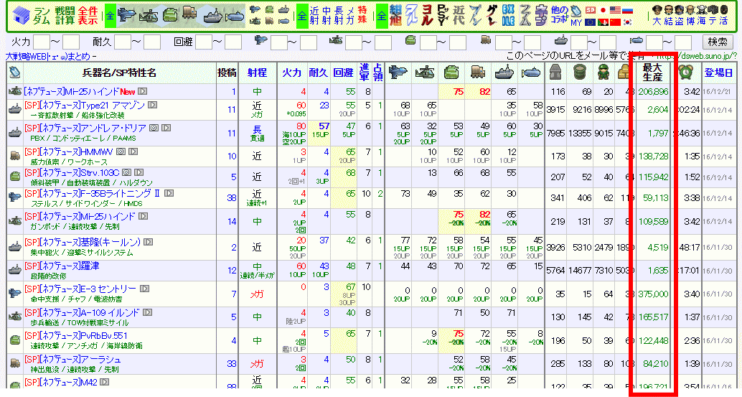742x397 pixels.
Task: Sort by the soldier column header icon
Action: pos(603,73)
